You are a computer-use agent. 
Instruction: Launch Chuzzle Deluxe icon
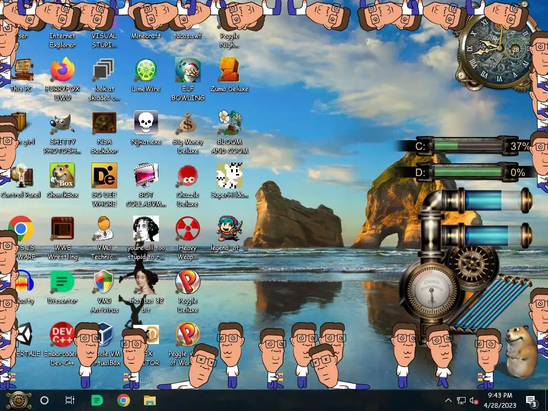(188, 176)
